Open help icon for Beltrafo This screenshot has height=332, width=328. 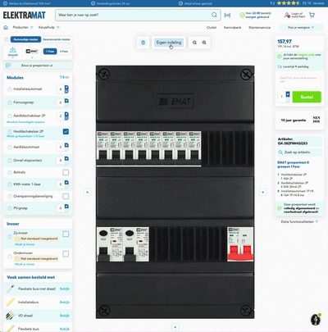click(x=10, y=172)
